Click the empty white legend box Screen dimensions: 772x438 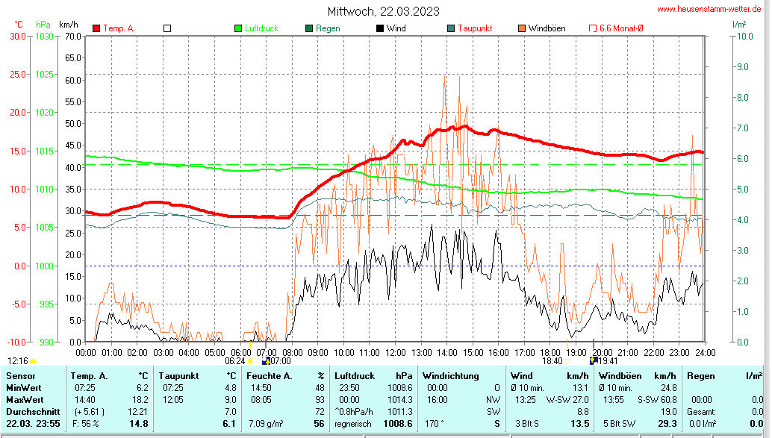click(x=167, y=28)
